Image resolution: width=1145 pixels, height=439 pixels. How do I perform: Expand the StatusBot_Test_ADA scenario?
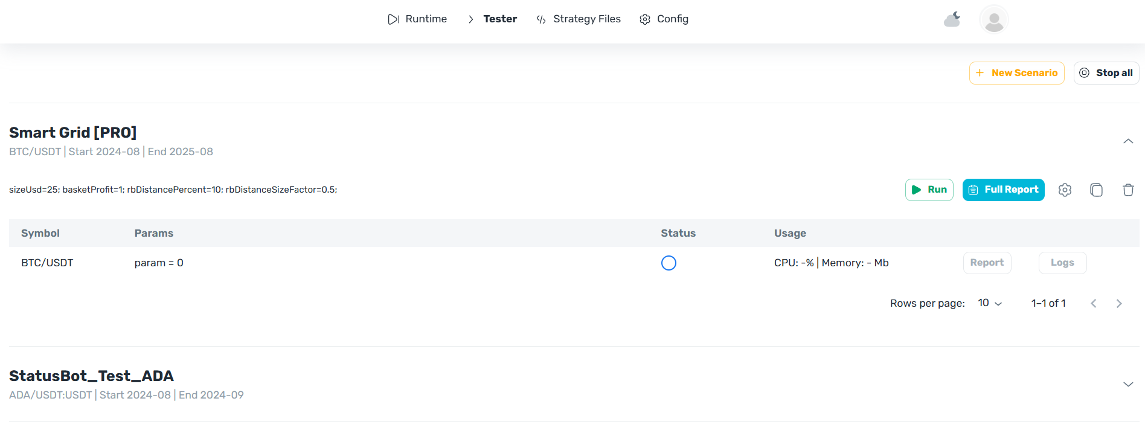pos(1128,385)
